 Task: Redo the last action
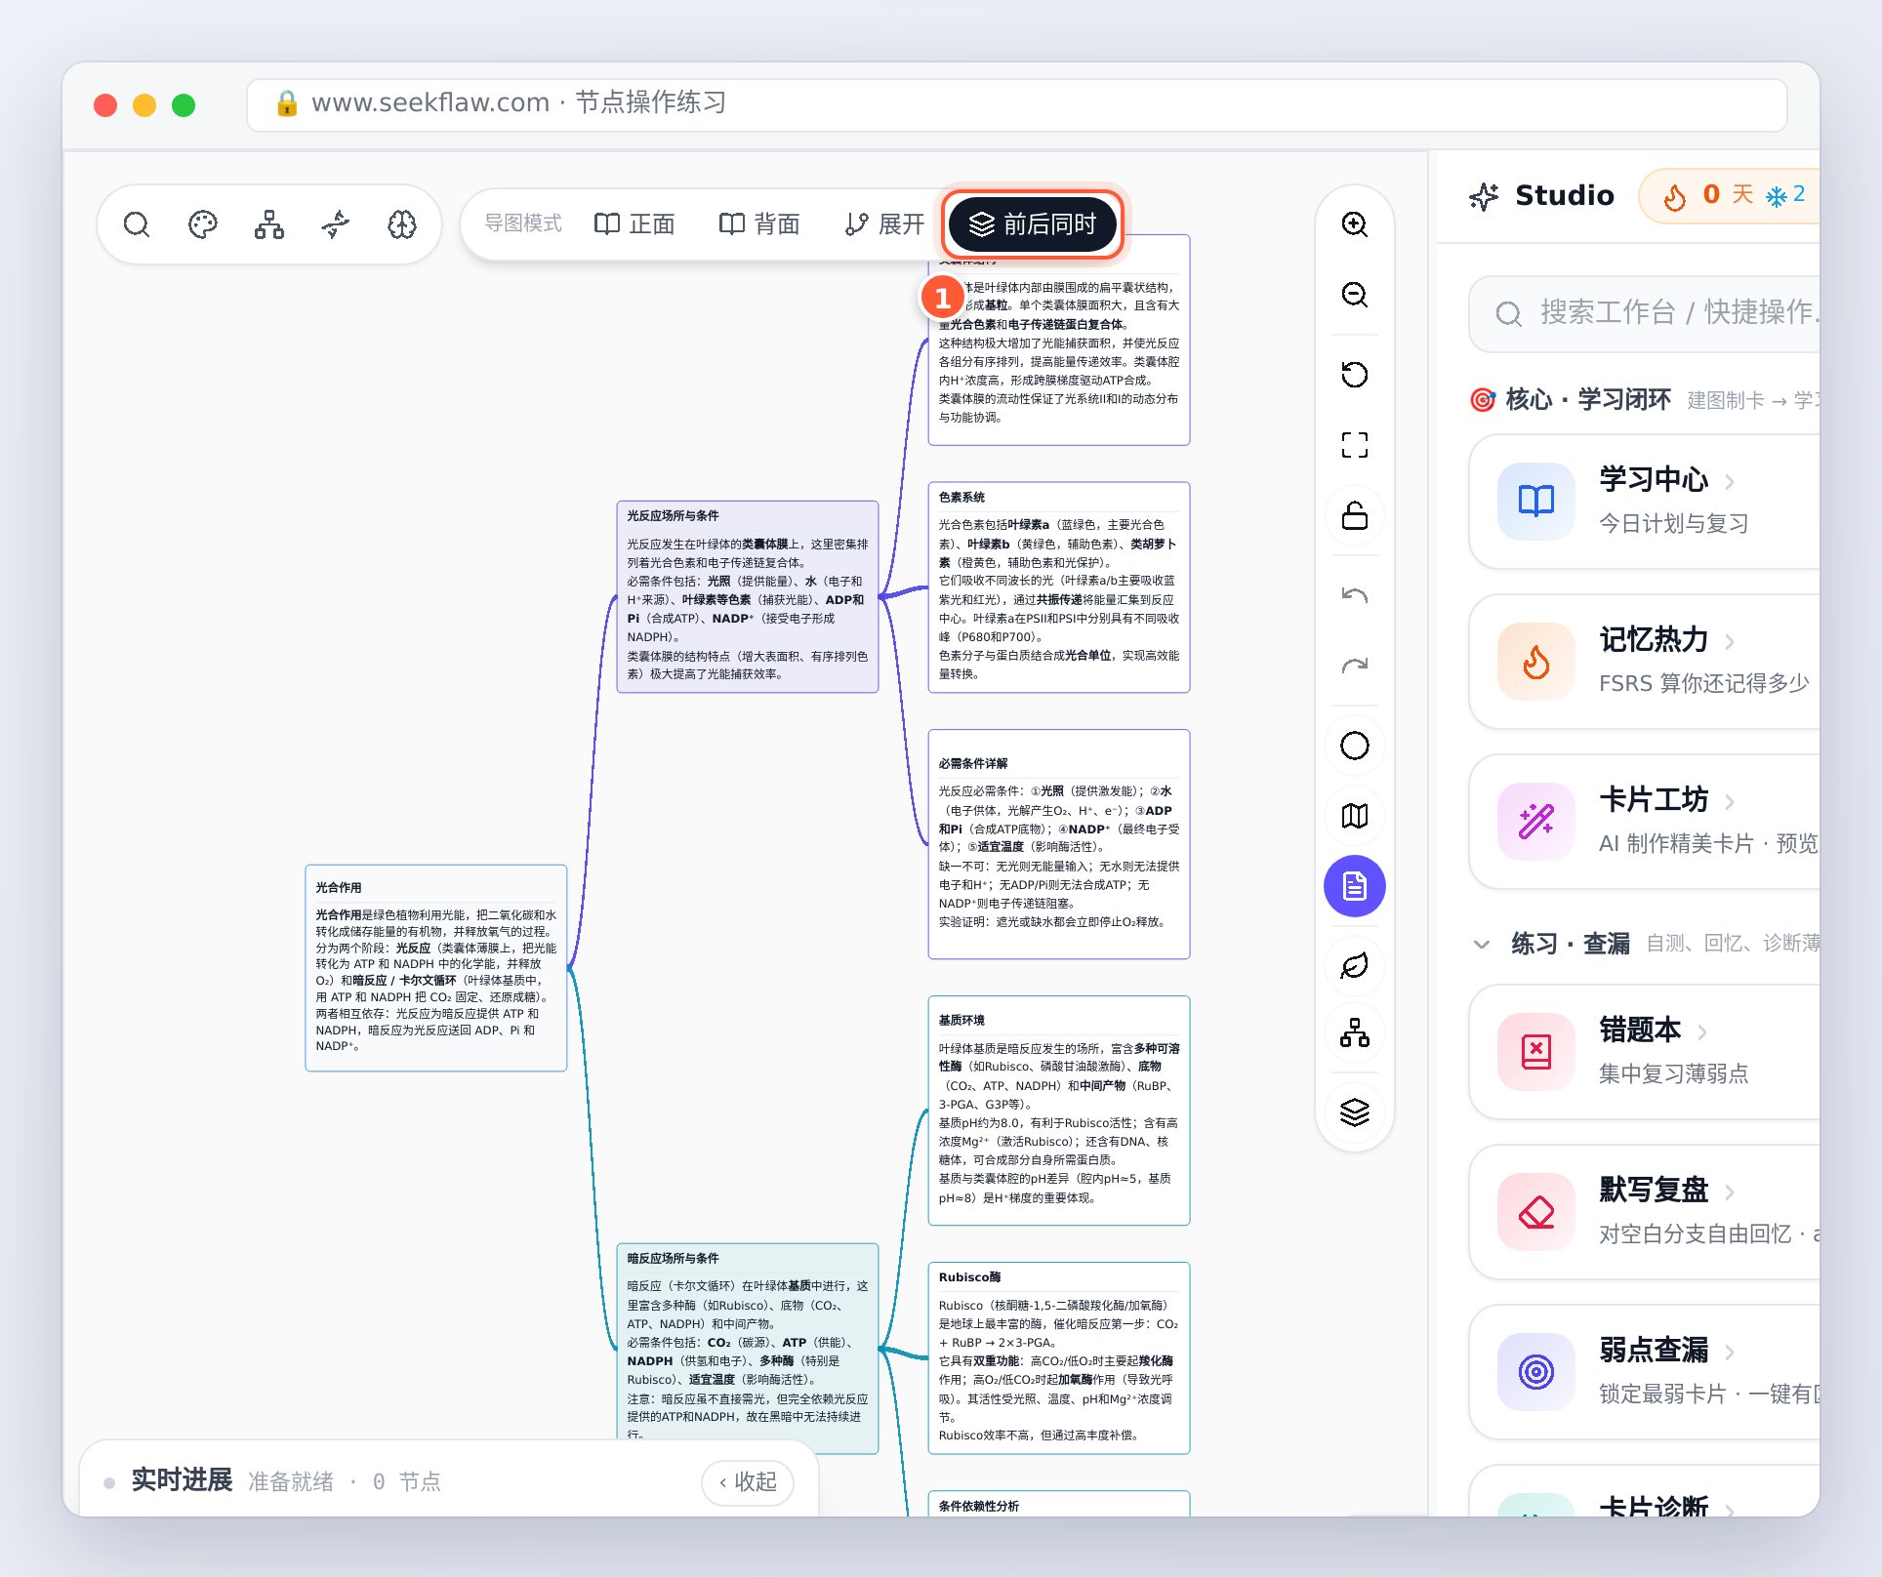coord(1355,666)
